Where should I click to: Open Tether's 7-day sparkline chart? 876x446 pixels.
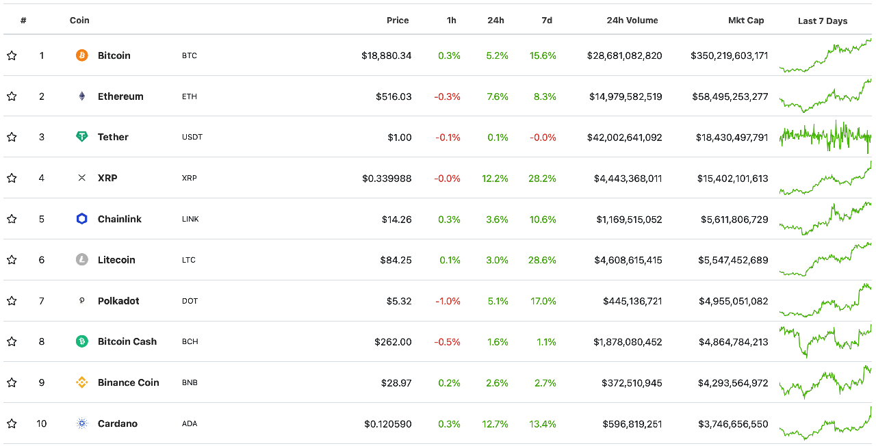(825, 137)
